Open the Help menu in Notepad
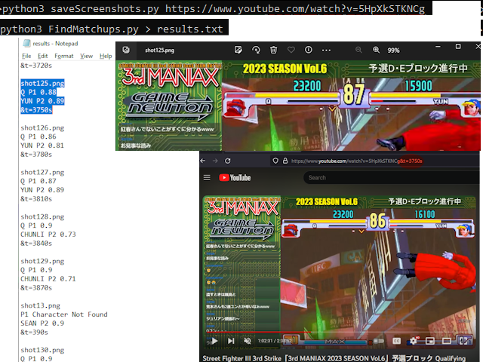This screenshot has width=483, height=362. point(106,56)
